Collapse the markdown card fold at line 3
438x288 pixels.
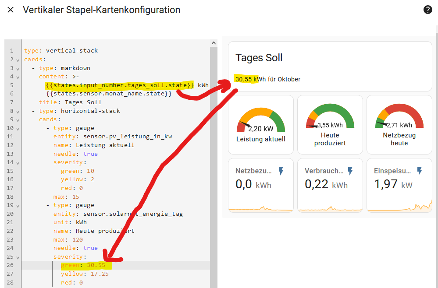tap(18, 68)
